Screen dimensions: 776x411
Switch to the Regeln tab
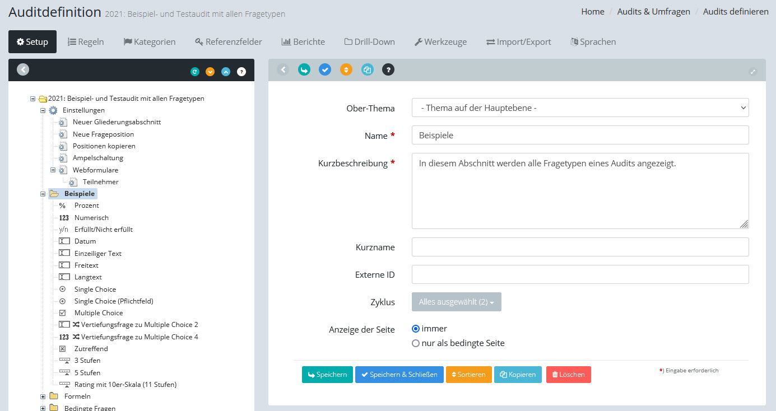tap(86, 42)
